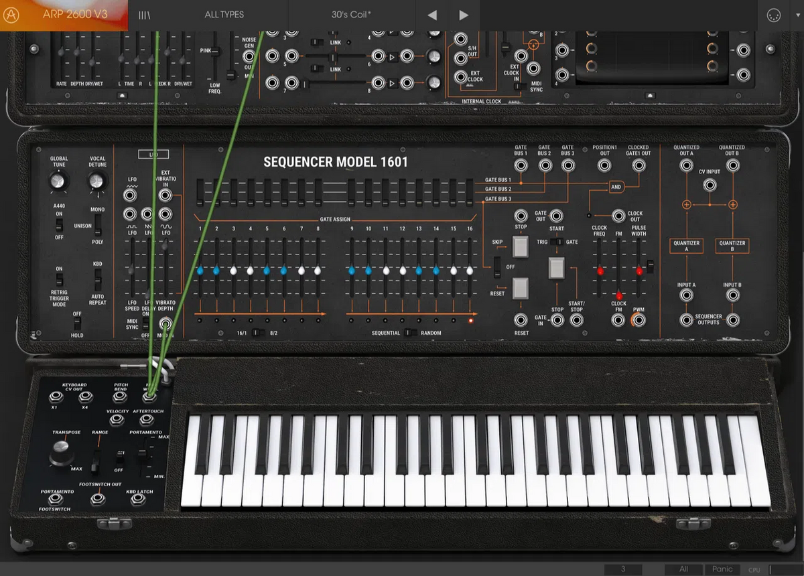Click the Arturia logo icon
This screenshot has width=804, height=576.
11,14
